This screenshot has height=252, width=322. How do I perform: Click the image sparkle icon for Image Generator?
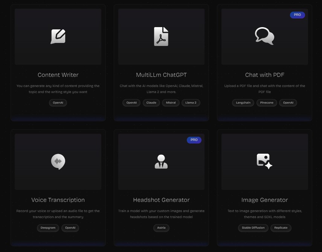[264, 162]
